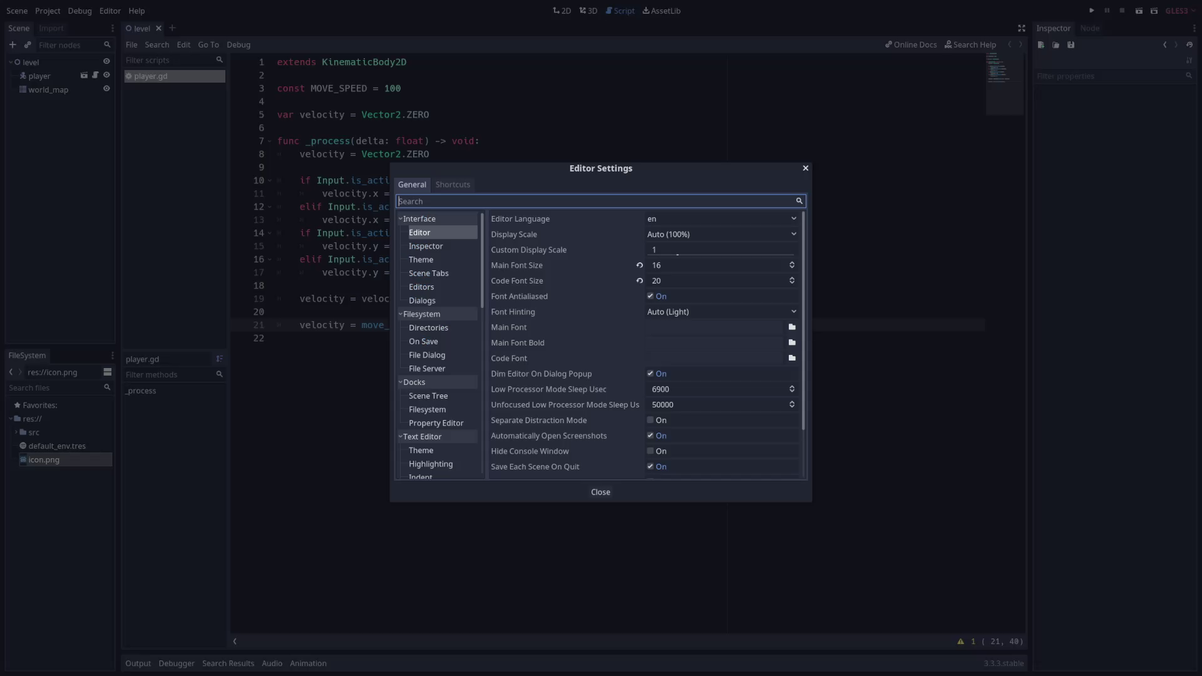1202x676 pixels.
Task: Toggle distraction-free mode icon
Action: [x=1022, y=28]
